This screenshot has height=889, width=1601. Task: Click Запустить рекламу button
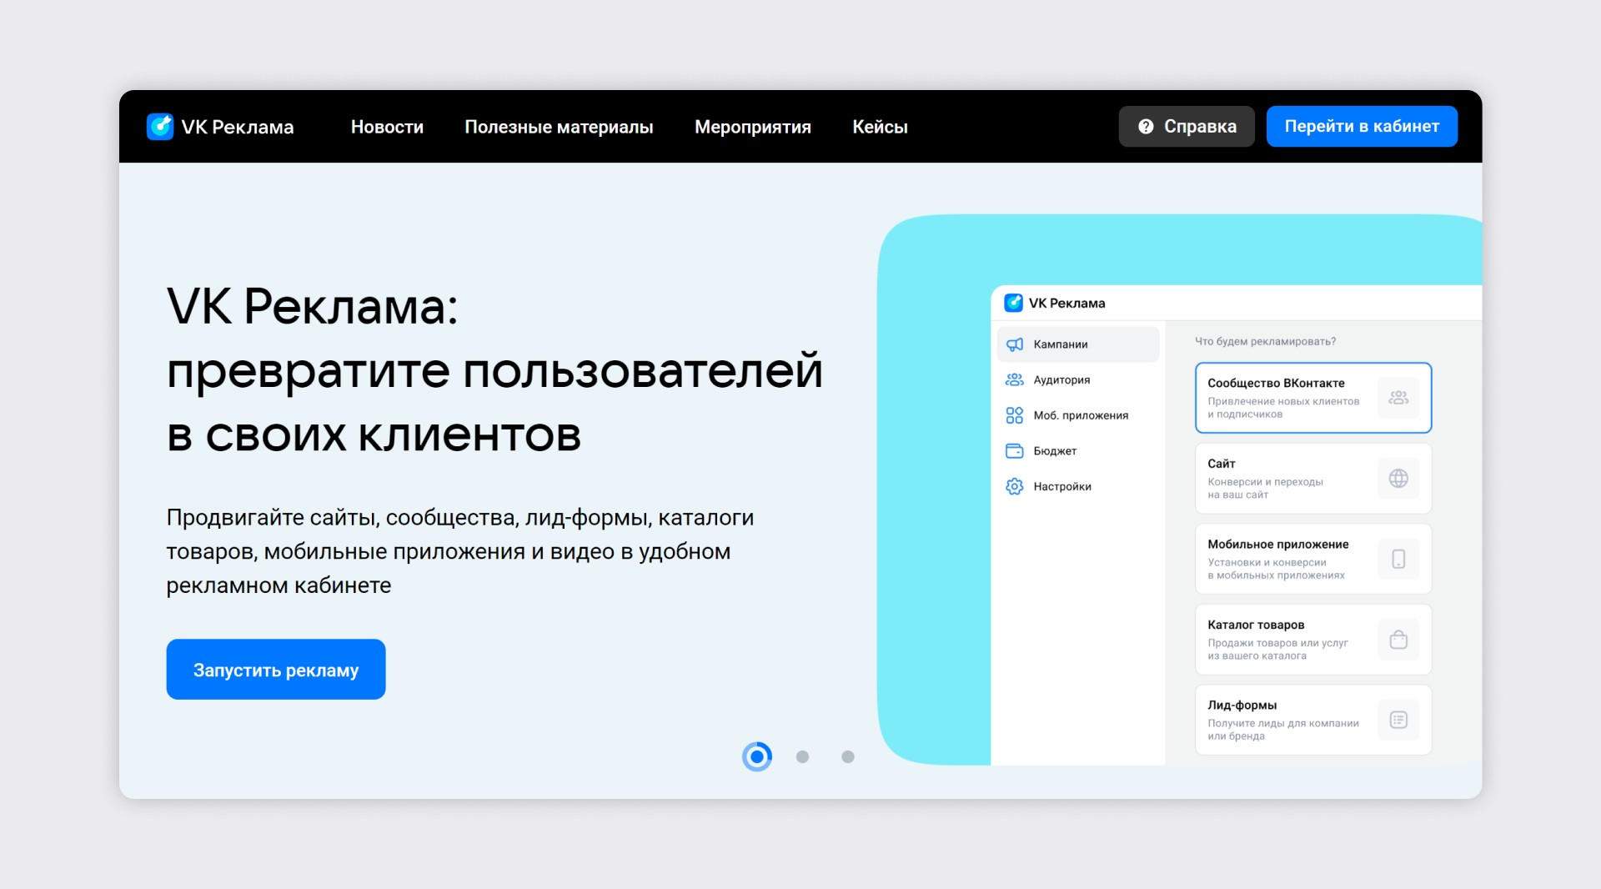pos(276,670)
